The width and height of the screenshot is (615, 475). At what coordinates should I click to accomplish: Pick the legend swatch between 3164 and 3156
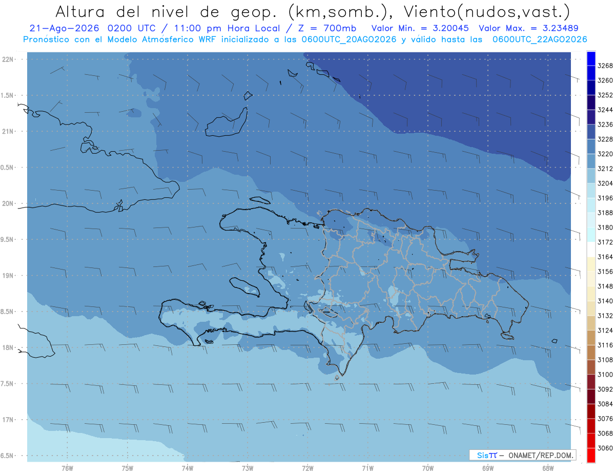(591, 264)
